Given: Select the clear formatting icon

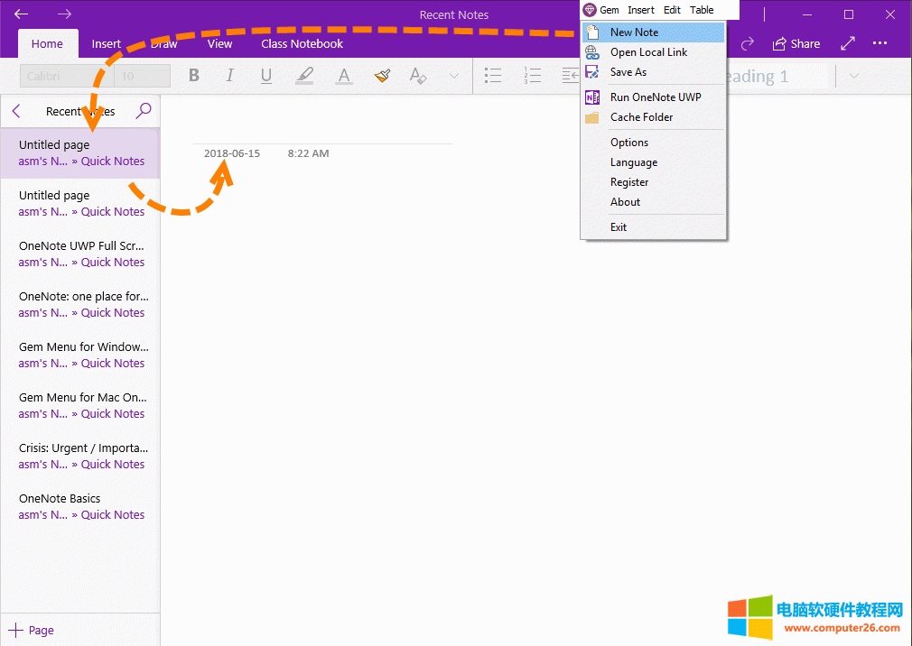Looking at the screenshot, I should [x=417, y=76].
